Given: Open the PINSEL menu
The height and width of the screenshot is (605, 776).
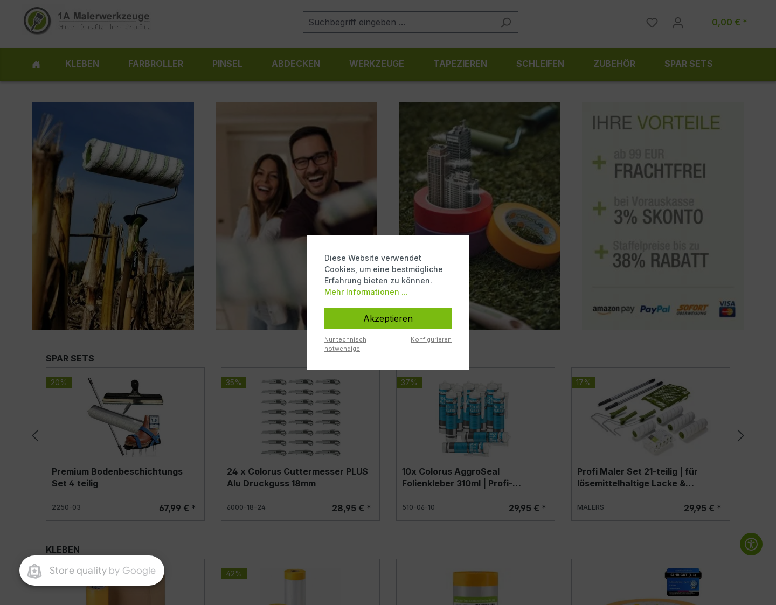Looking at the screenshot, I should pos(227,64).
